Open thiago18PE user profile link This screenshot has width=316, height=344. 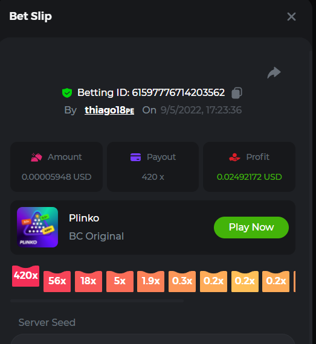(x=109, y=110)
